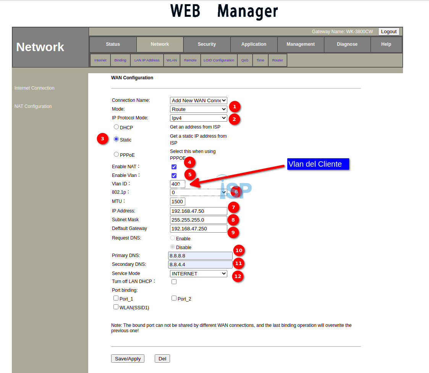The width and height of the screenshot is (429, 373).
Task: Select PPPoE connection type
Action: tap(116, 154)
